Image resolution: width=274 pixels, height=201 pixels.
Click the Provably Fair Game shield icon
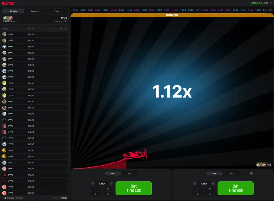[x=5, y=198]
